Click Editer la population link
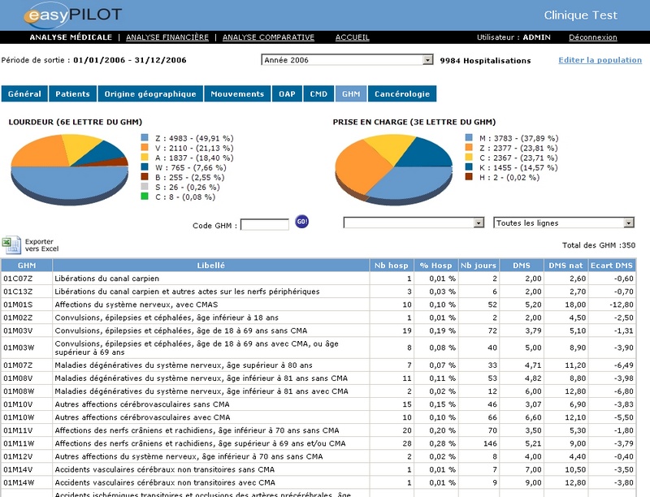This screenshot has height=497, width=650. 600,60
